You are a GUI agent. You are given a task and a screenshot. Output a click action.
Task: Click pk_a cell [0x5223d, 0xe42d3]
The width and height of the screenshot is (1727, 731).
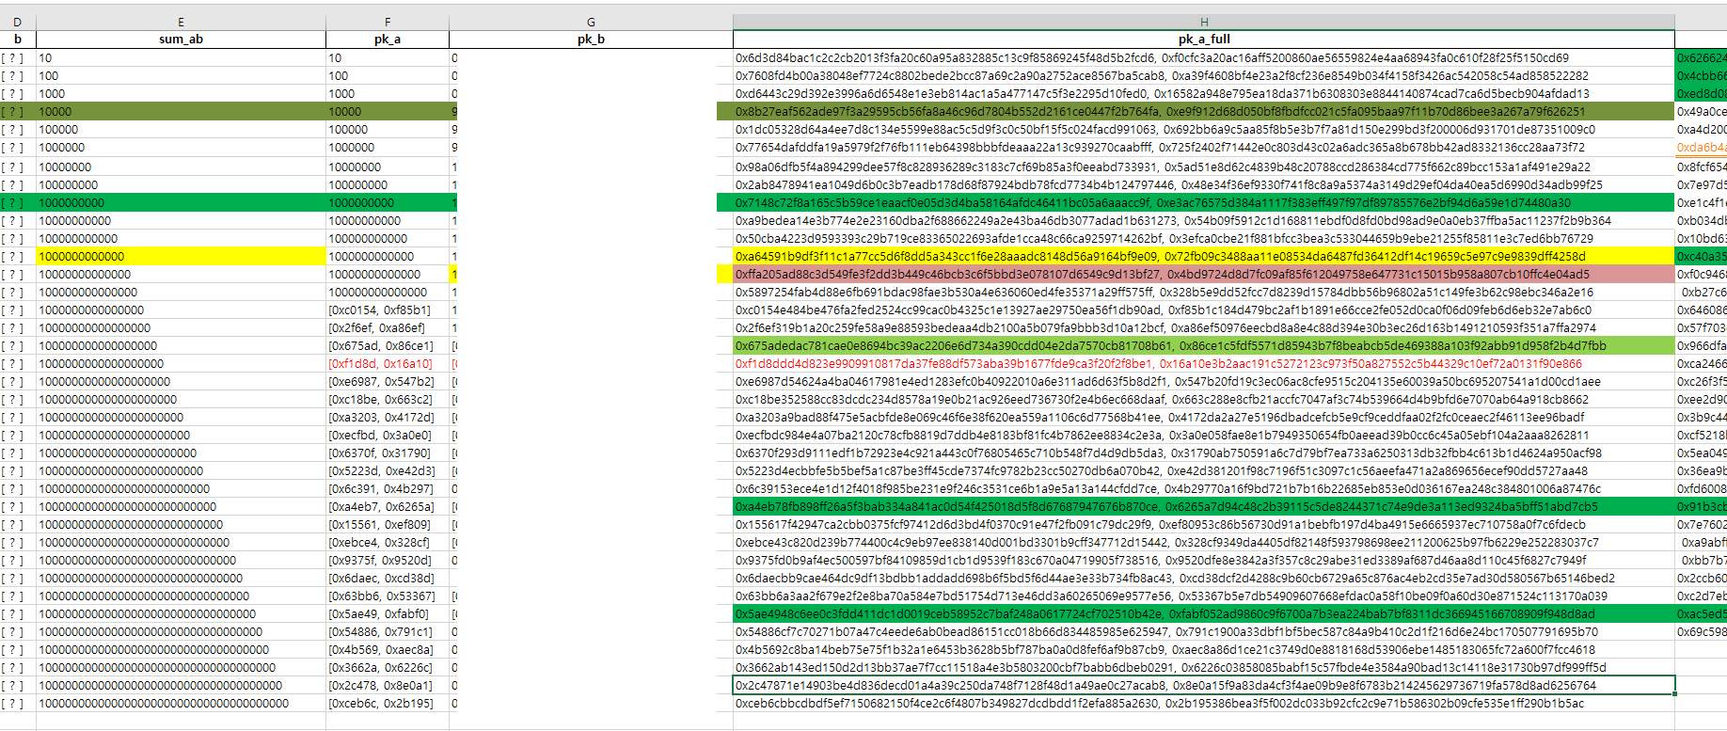388,470
